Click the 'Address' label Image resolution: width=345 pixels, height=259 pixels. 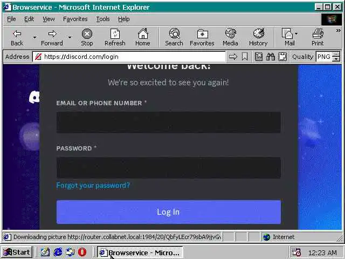pos(17,57)
